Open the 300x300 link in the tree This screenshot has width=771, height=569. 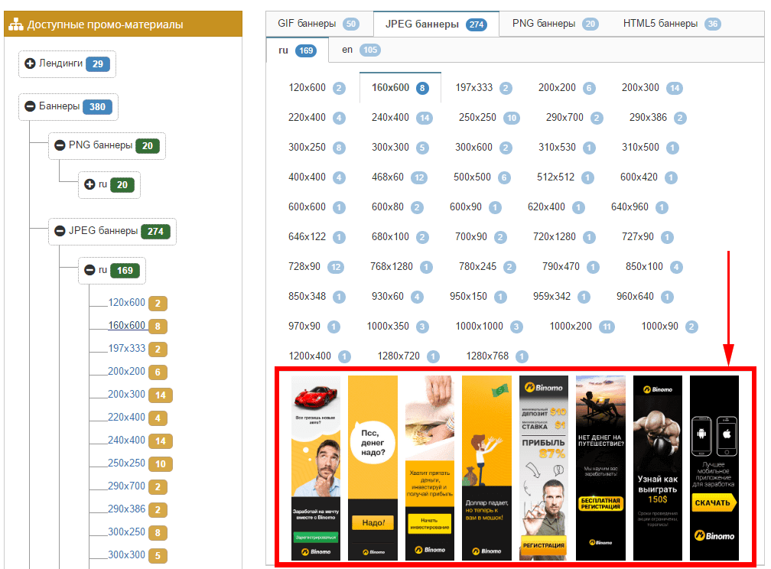pyautogui.click(x=126, y=554)
